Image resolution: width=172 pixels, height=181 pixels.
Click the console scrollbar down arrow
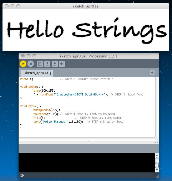pyautogui.click(x=157, y=170)
